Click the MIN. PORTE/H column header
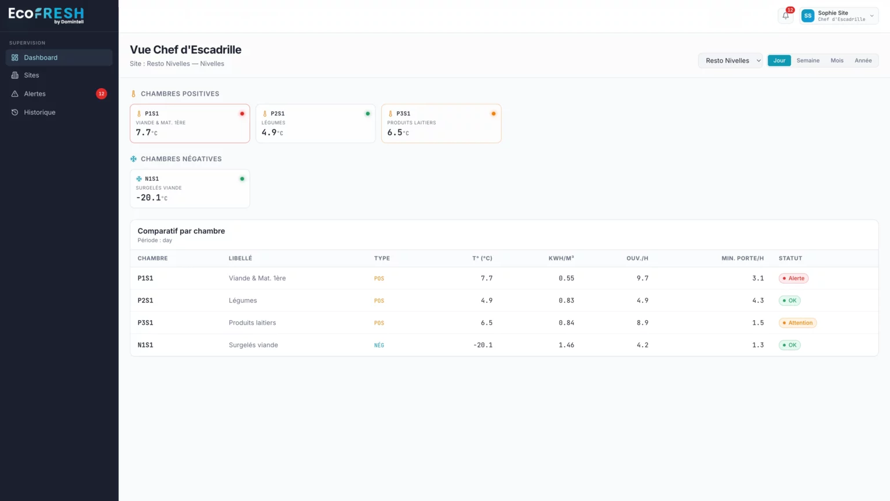The width and height of the screenshot is (890, 501). 743,258
